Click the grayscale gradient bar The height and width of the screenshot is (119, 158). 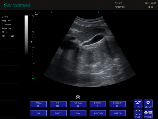pos(26,35)
